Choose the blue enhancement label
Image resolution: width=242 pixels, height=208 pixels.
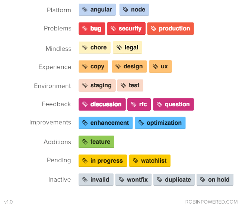[105, 123]
